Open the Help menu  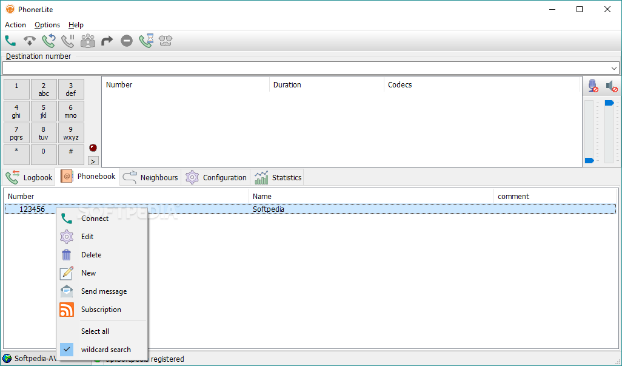[76, 25]
